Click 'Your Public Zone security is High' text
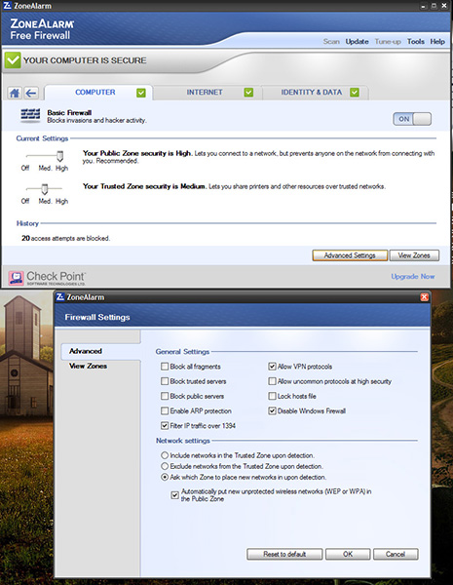The image size is (453, 585). click(x=137, y=153)
